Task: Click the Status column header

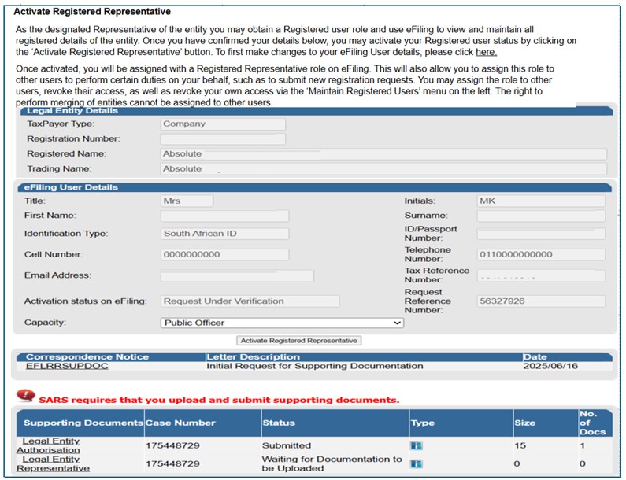Action: pos(279,423)
